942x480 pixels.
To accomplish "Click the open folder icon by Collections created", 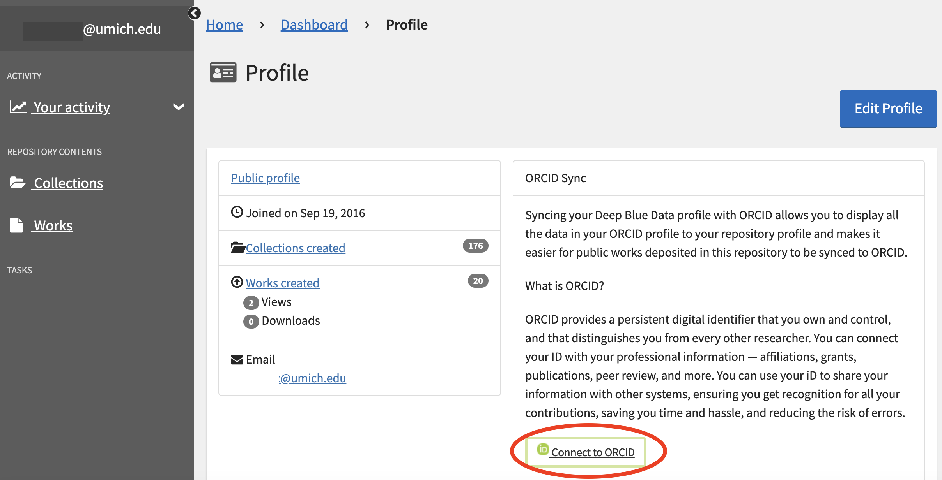I will coord(238,247).
